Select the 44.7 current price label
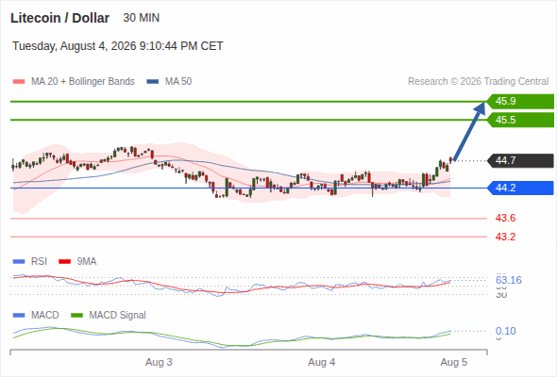The width and height of the screenshot is (557, 377). (x=520, y=160)
